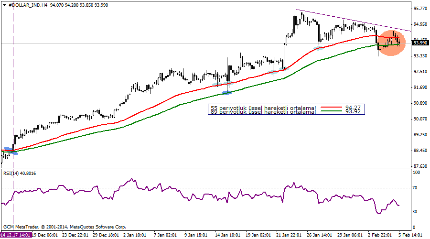Click the RSI(14) 40.8016 indicator label
Screen dimensions: 430x239
tap(20, 173)
